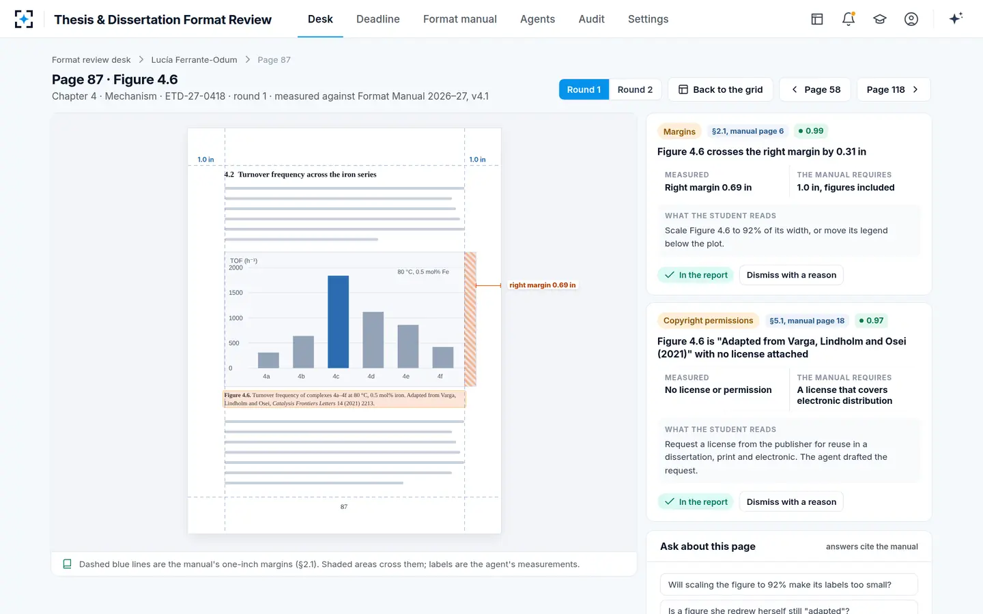Open the Format manual tab
Image resolution: width=983 pixels, height=614 pixels.
460,19
